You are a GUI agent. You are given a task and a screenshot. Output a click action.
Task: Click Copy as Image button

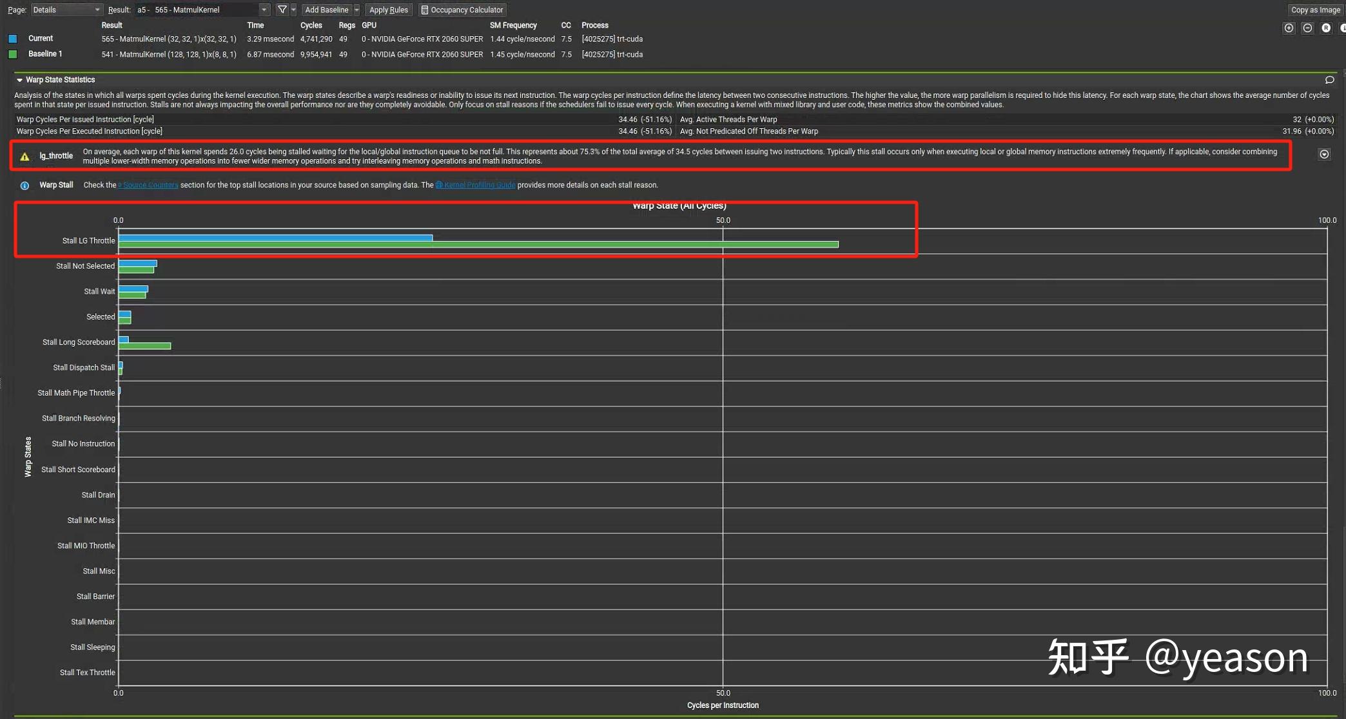1315,10
